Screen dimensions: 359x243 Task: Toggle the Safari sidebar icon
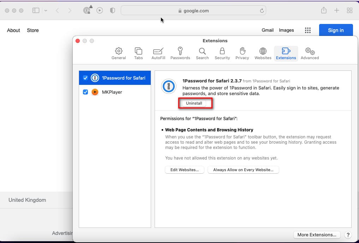(36, 11)
